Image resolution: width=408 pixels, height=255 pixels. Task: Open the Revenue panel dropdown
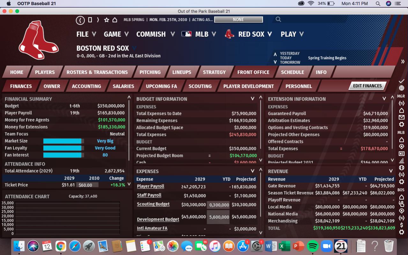(390, 171)
